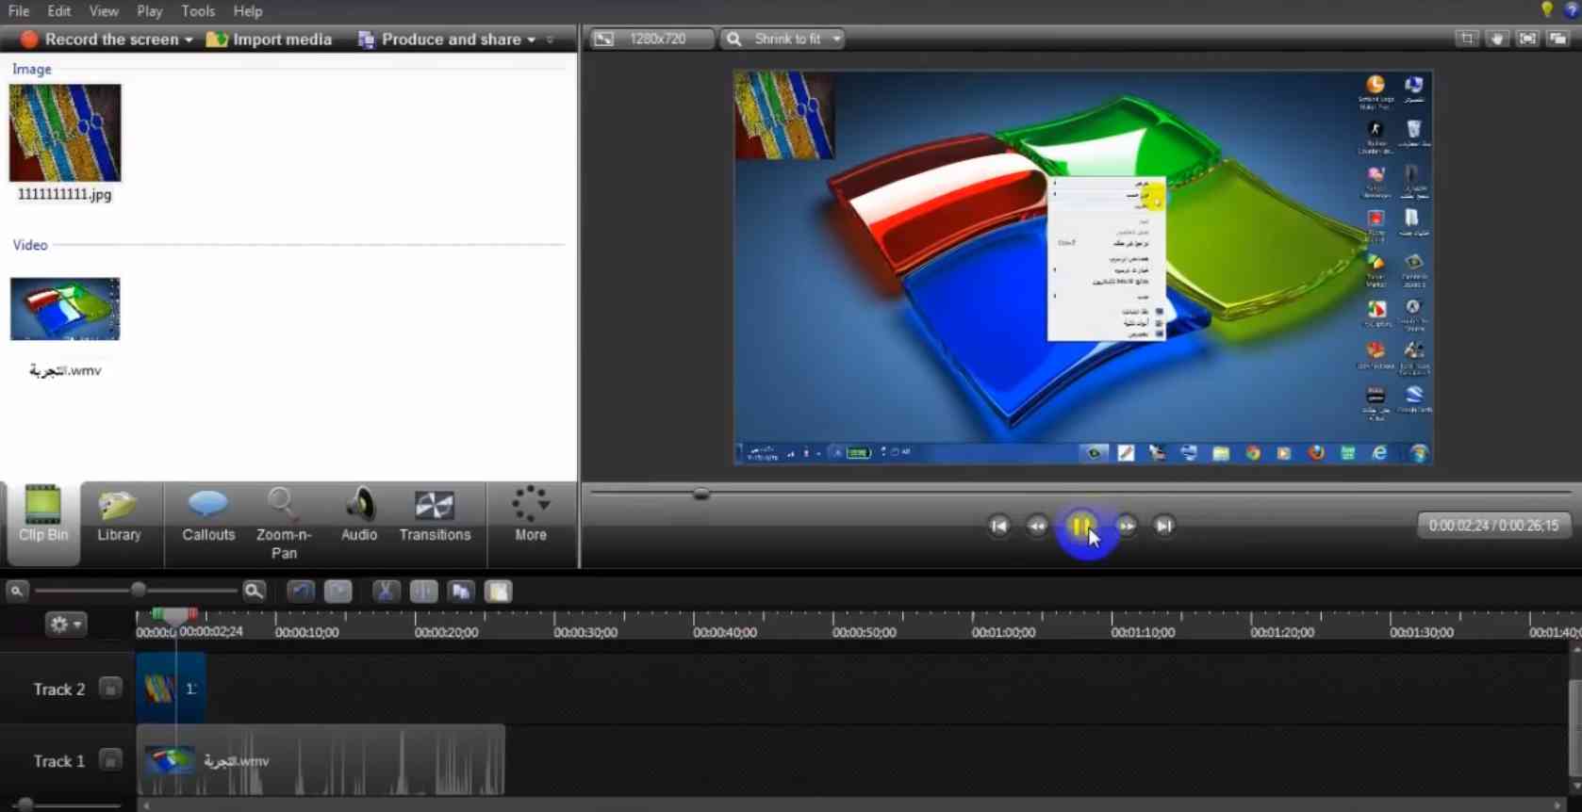Image resolution: width=1582 pixels, height=812 pixels.
Task: Click the timeline zoom slider handle
Action: (x=139, y=591)
